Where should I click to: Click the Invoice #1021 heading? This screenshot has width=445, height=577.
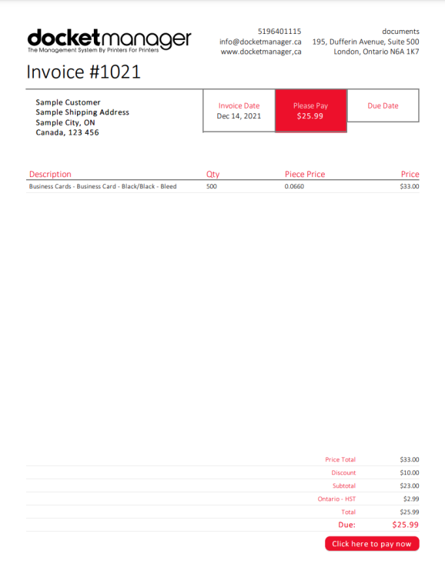click(x=84, y=72)
